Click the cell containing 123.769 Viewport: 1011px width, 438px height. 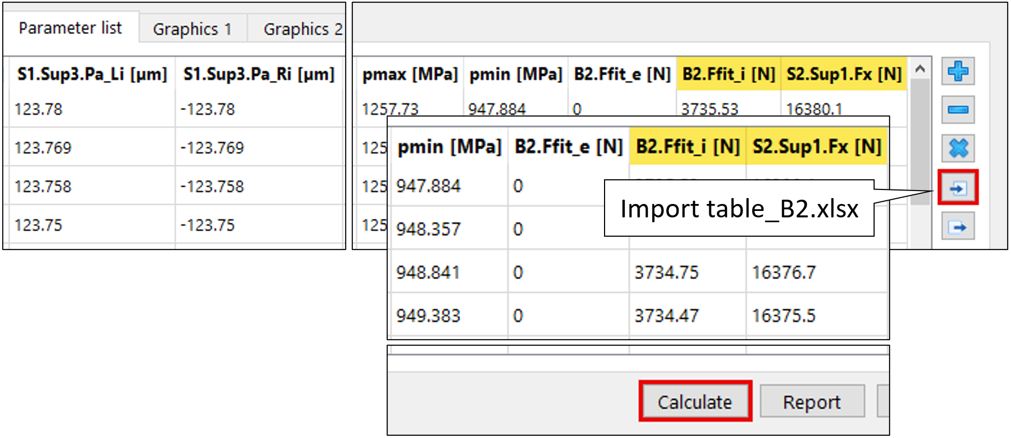coord(43,148)
